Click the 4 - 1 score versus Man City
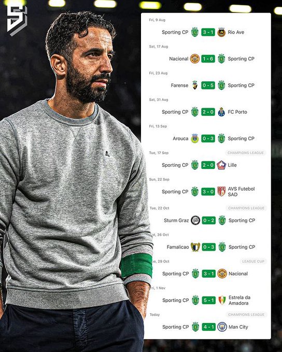The height and width of the screenshot is (352, 282). coord(209,327)
